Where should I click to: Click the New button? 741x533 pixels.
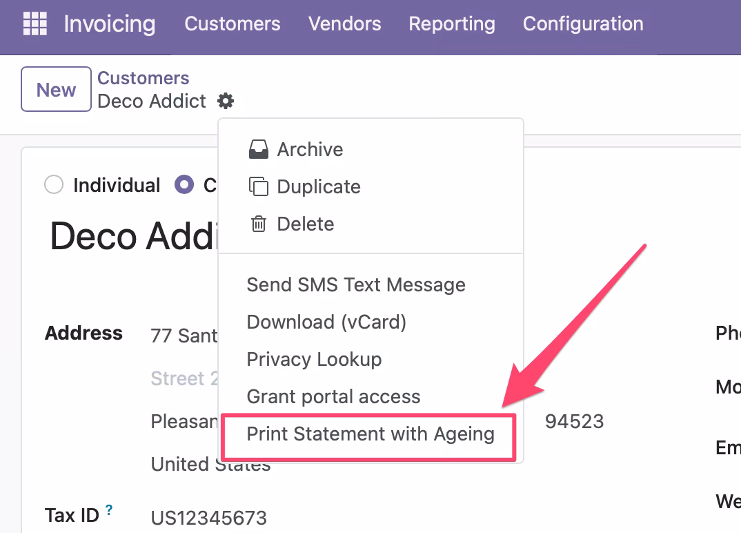point(57,89)
